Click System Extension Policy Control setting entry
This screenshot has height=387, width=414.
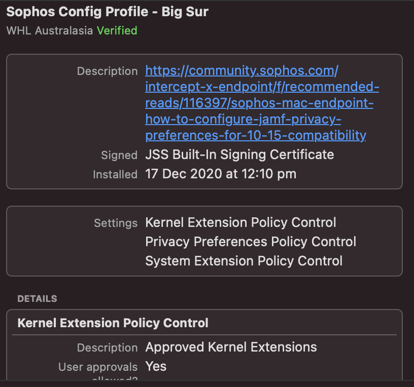[x=244, y=261]
